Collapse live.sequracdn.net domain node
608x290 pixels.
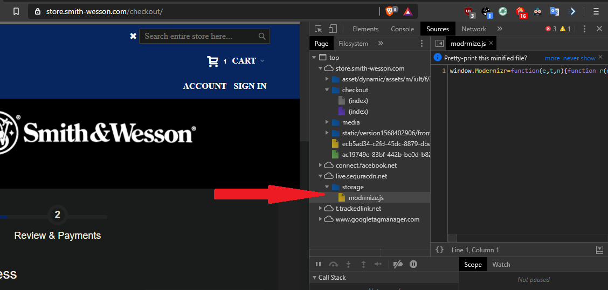(x=320, y=176)
